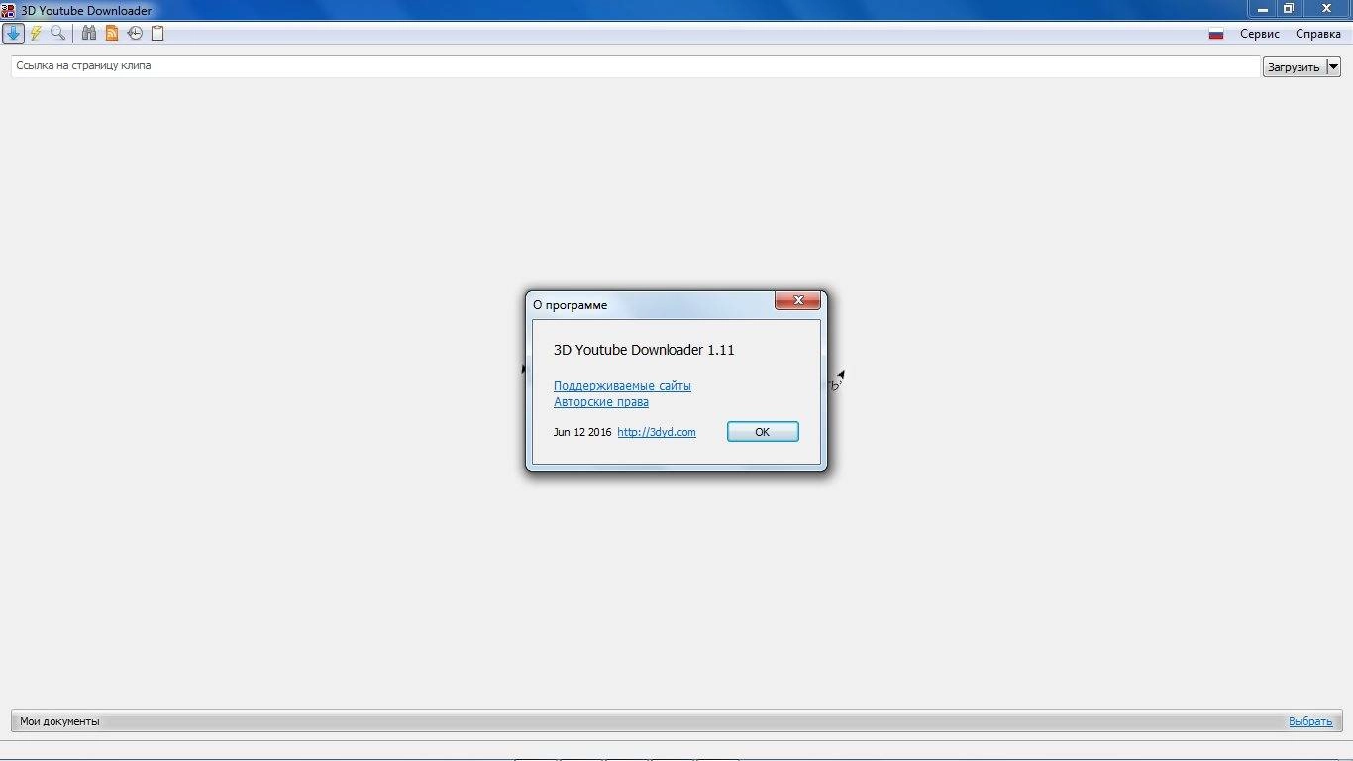Minimize the main application window

(x=1262, y=9)
